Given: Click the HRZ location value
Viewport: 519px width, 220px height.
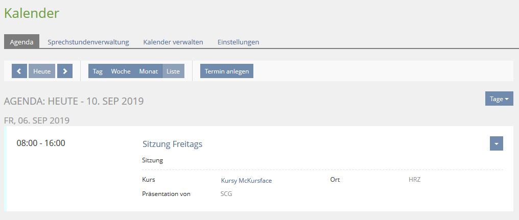Looking at the screenshot, I should pos(414,180).
